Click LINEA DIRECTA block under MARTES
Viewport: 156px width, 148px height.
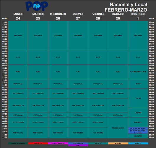pyautogui.click(x=38, y=105)
